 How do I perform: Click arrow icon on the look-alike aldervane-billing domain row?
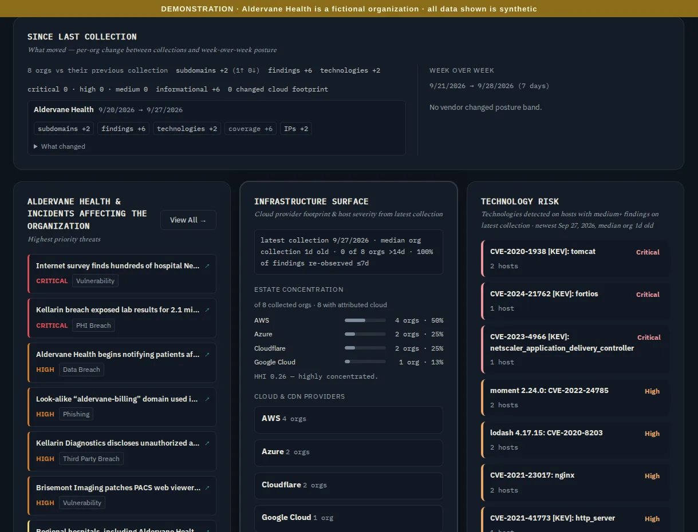click(207, 399)
